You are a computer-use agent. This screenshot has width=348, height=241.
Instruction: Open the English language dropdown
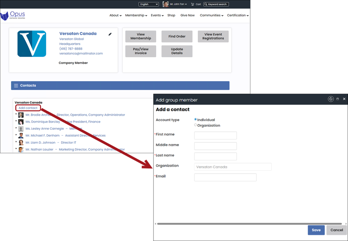coord(149,4)
